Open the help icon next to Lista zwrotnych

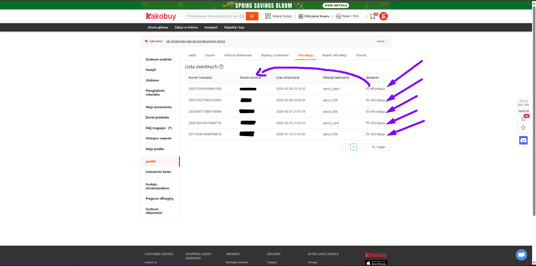[x=221, y=67]
